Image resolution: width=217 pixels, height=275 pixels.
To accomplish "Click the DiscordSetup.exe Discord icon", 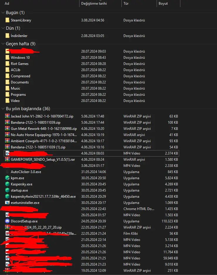I will [7, 221].
